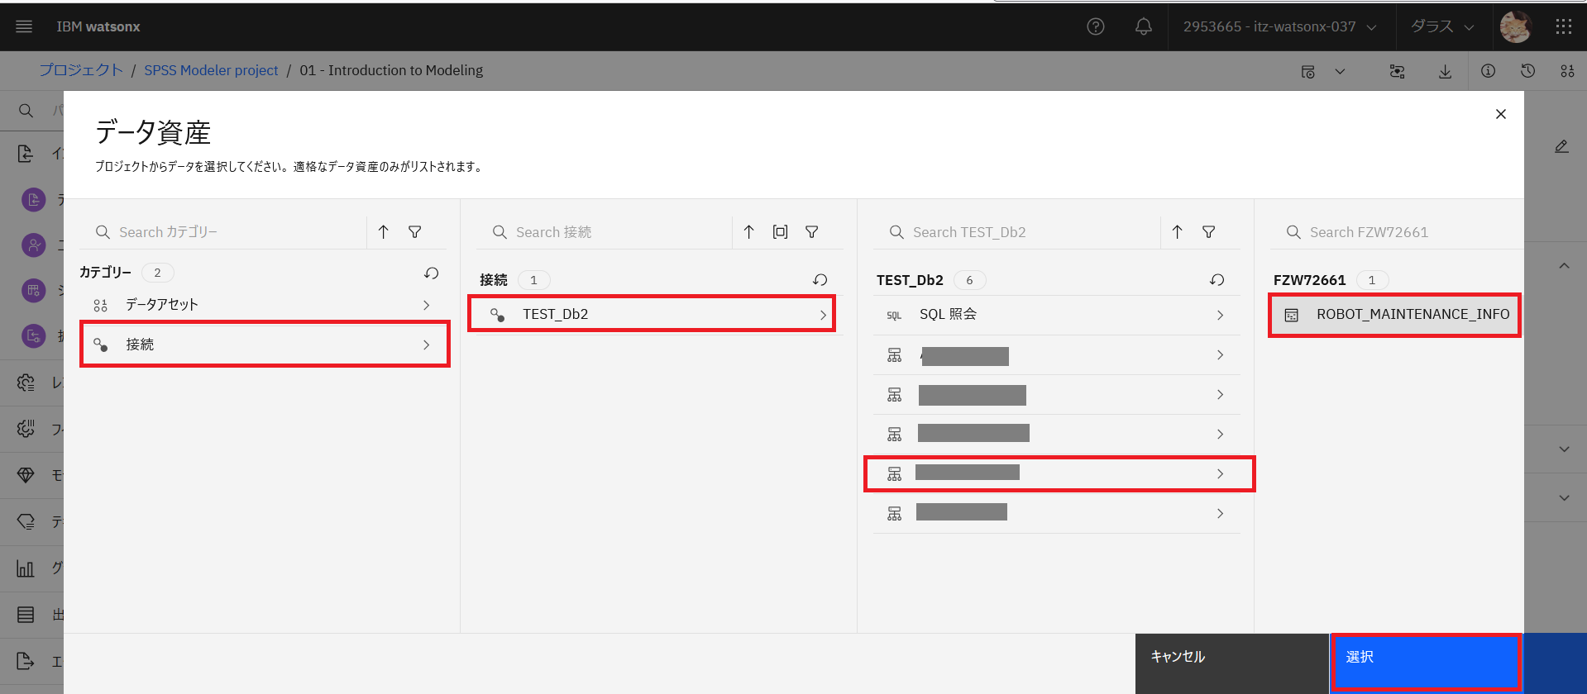Click the user avatar picture
Image resolution: width=1587 pixels, height=694 pixels.
coord(1516,26)
